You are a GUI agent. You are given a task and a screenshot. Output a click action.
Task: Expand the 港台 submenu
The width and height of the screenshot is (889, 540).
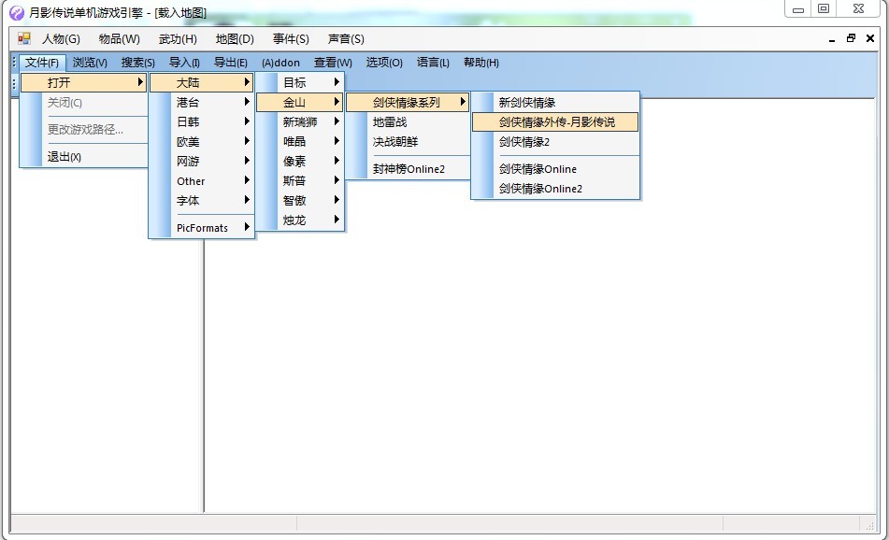tap(201, 103)
